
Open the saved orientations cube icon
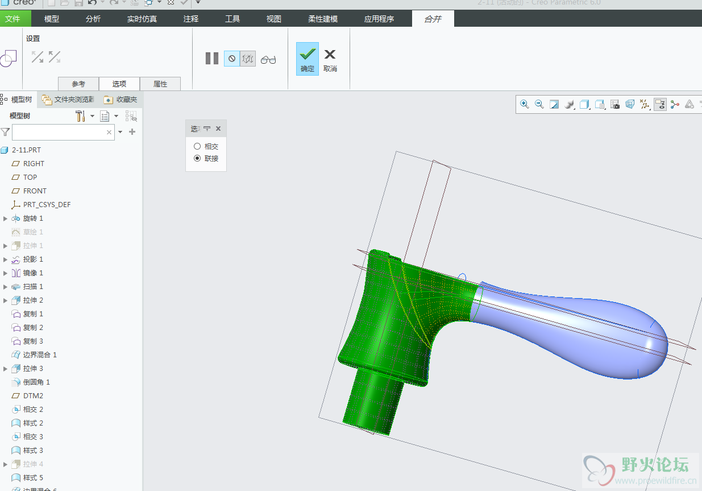coord(584,104)
